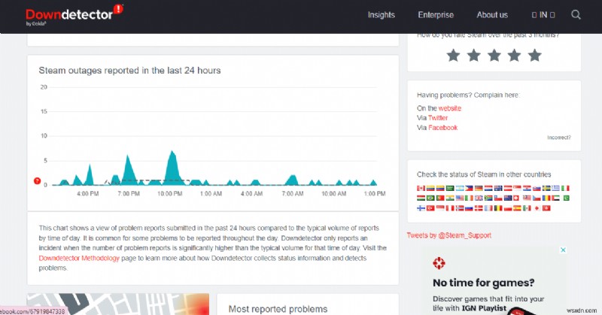Select the Italy flag
602x315 pixels.
pos(565,188)
